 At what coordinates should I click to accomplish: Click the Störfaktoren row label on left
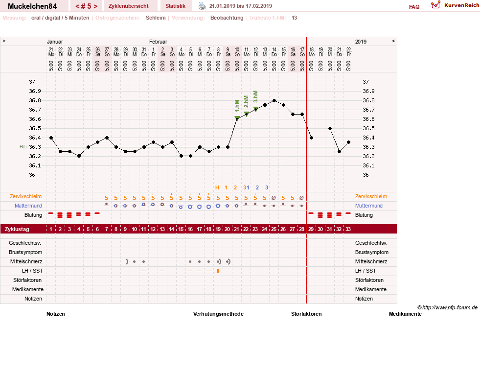(27, 280)
